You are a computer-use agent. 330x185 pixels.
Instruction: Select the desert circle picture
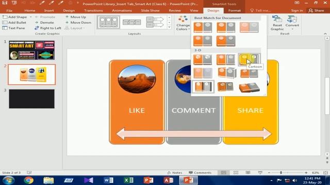coord(137,79)
